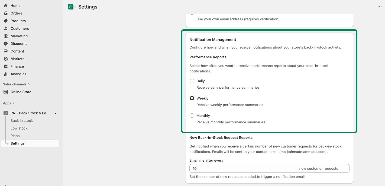385x186 pixels.
Task: Click the new customer requests number field
Action: pos(244,168)
